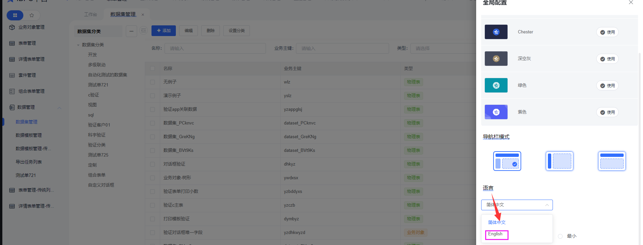This screenshot has width=643, height=245.
Task: Click the three-dots more button beside 数据集分类
Action: (131, 31)
